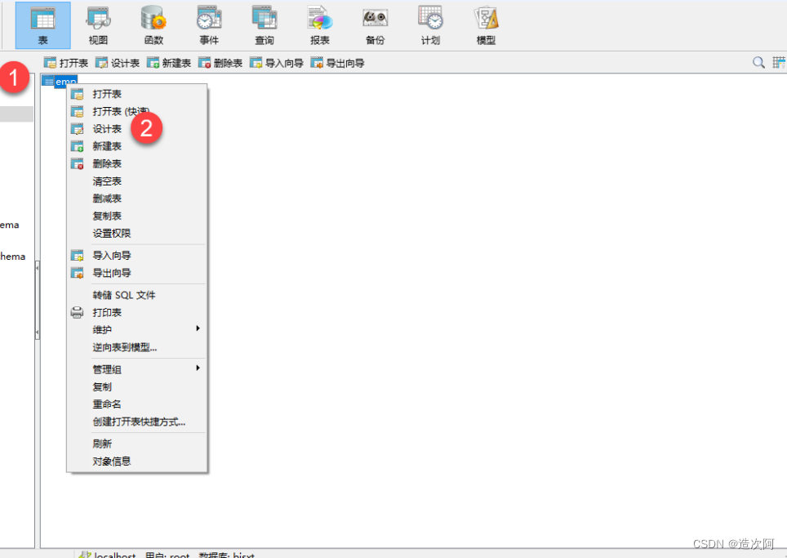Expand the 维护 submenu
The image size is (787, 558).
pos(137,330)
